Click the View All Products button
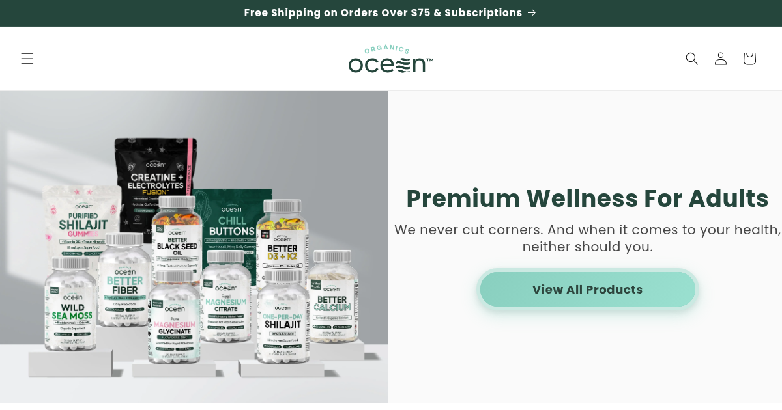Screen dimensions: 782x410 588,290
